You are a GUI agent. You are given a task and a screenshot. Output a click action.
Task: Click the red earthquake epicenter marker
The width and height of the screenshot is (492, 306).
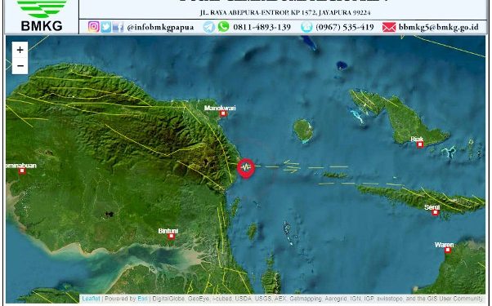[246, 168]
